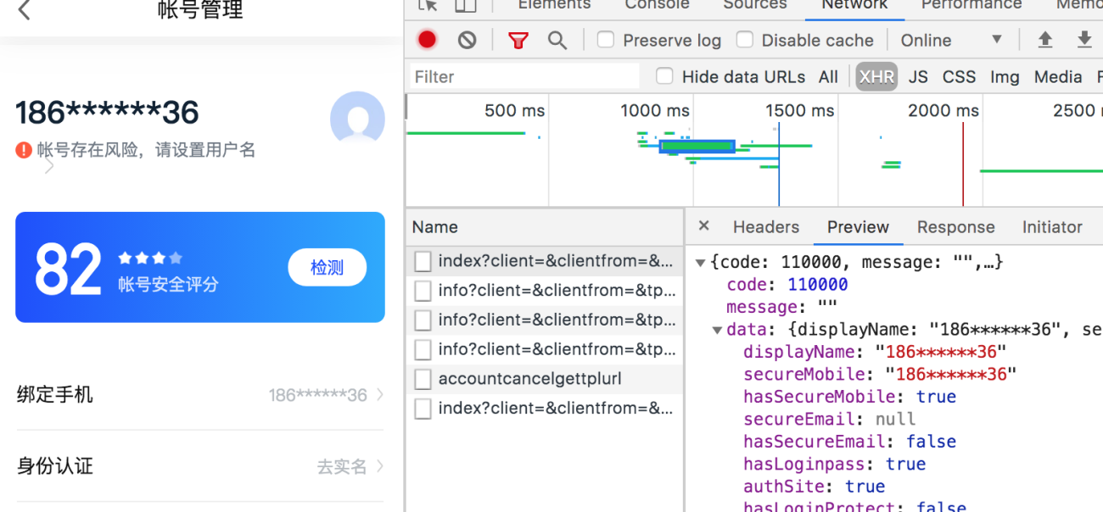Select the CSS filter type
The height and width of the screenshot is (512, 1103).
click(959, 77)
